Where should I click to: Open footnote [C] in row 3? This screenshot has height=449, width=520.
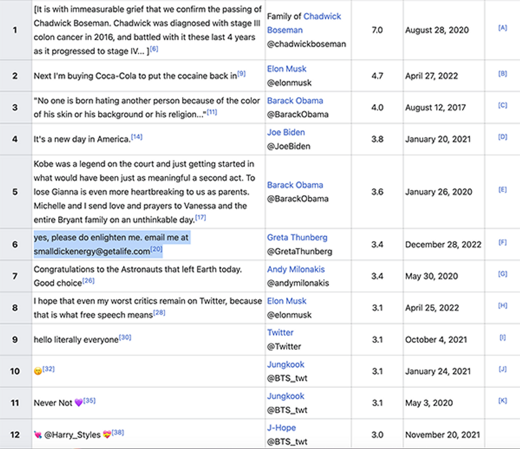(x=503, y=105)
